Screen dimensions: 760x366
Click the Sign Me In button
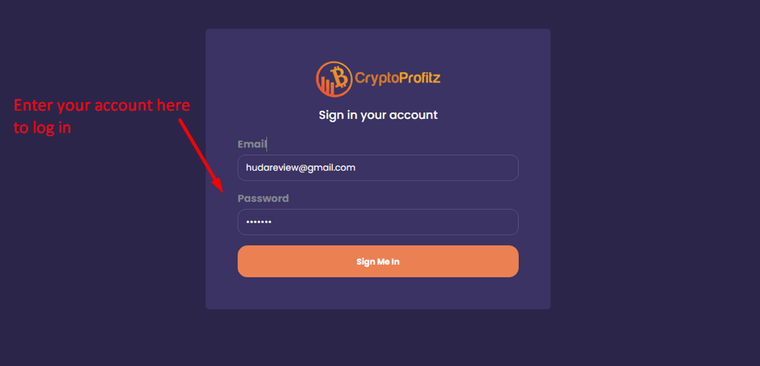click(x=378, y=262)
